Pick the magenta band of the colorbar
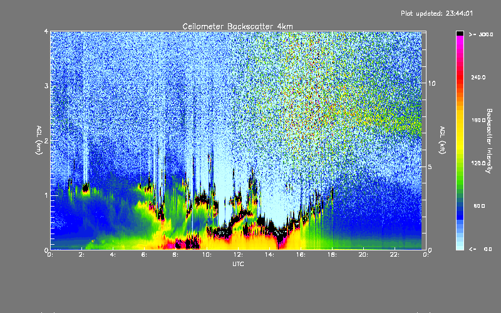This screenshot has width=501, height=313. [460, 39]
